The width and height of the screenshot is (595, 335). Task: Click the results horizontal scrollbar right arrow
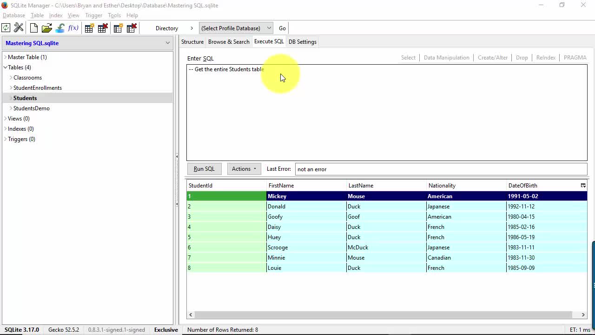pyautogui.click(x=583, y=315)
